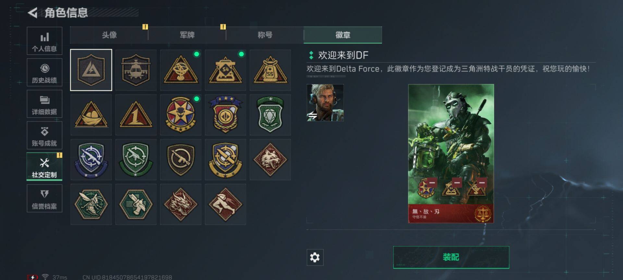
Task: Remove the third equipped badge from card
Action: click(482, 183)
